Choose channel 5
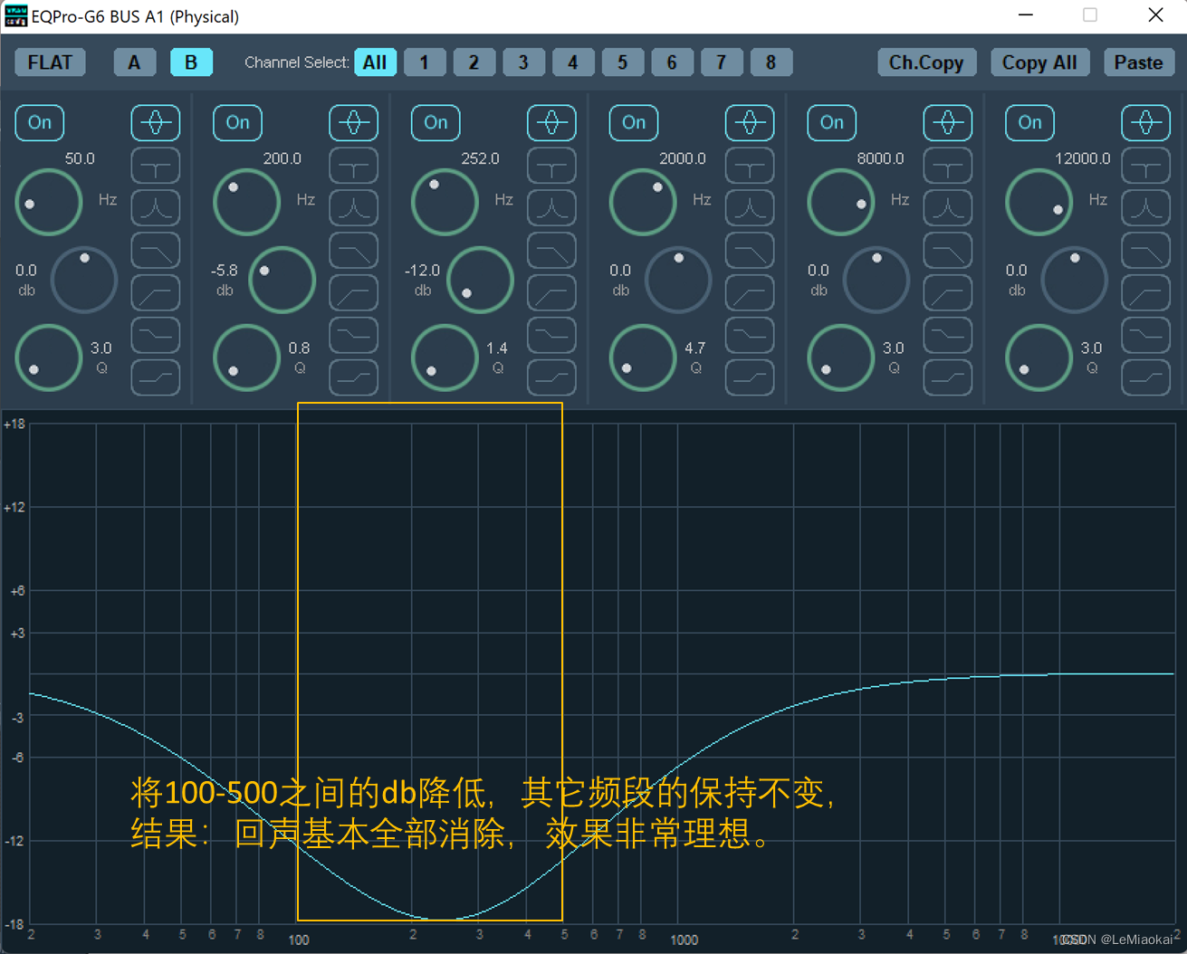This screenshot has height=954, width=1187. click(622, 62)
